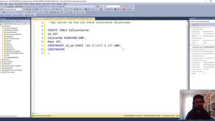Screen dimensions: 215x121
Task: Select the Library database in tree
Action: [x=8, y=43]
